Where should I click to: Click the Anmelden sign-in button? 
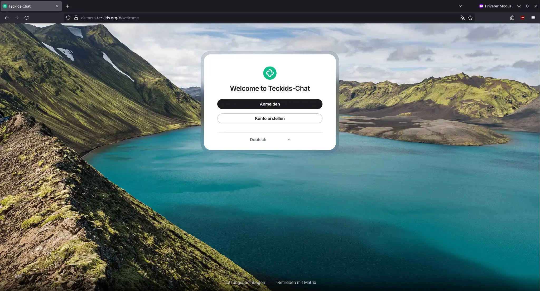pos(270,104)
